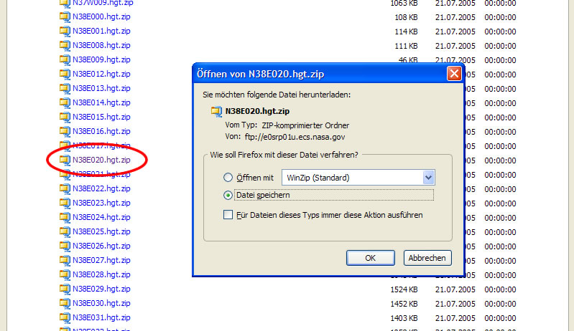Click the folder icon next to N38E020.hgt.zip in list
The image size is (574, 331).
(65, 160)
